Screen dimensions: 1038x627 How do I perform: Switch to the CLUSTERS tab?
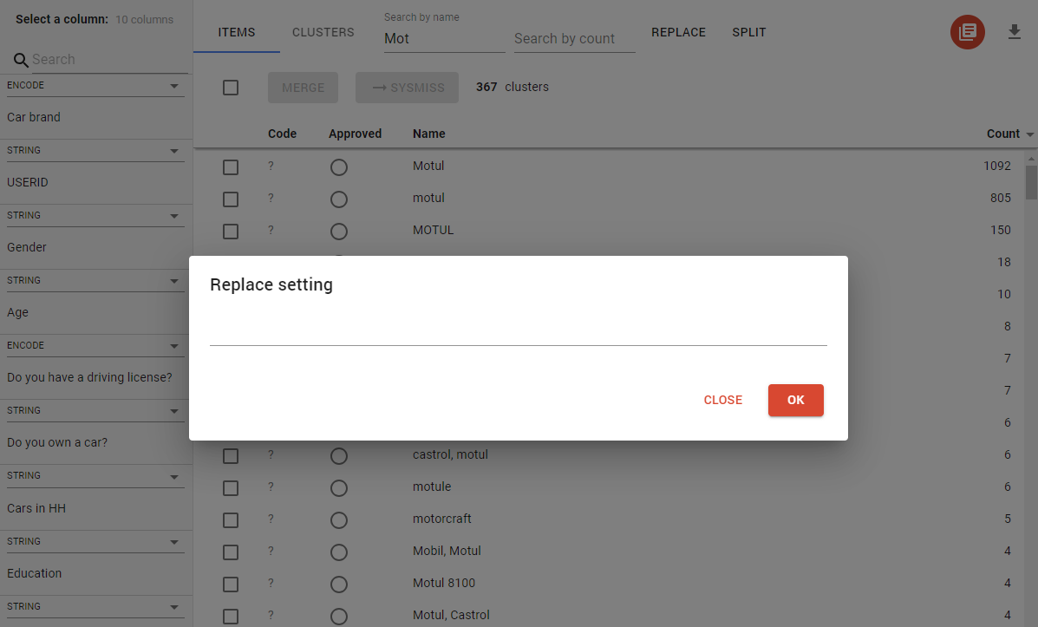[323, 31]
